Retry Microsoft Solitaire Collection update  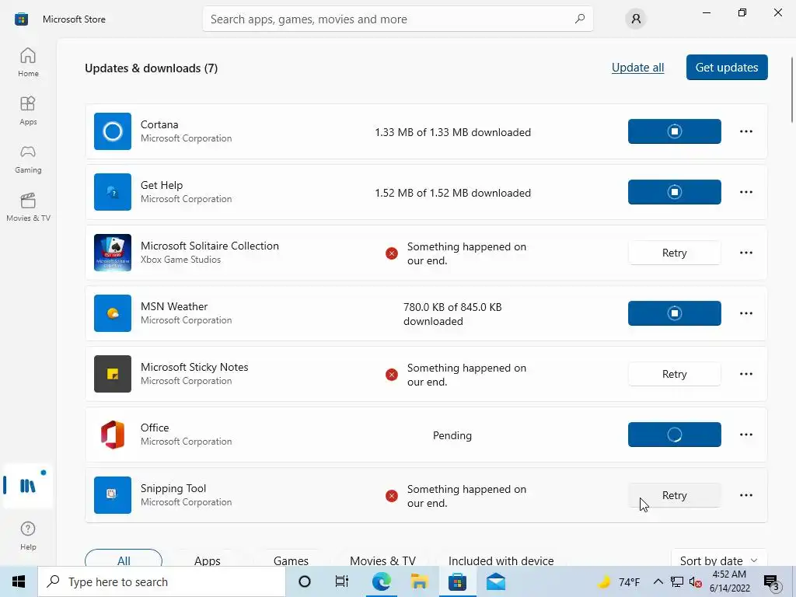click(x=674, y=253)
